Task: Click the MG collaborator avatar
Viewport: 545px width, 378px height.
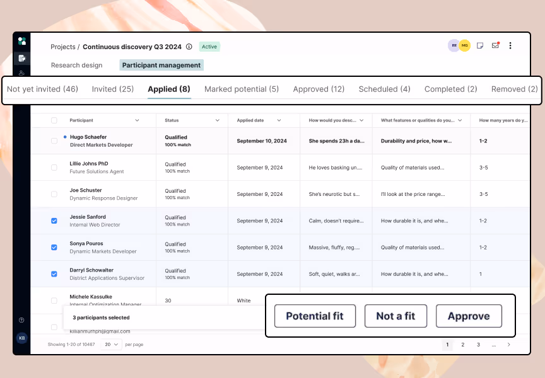Action: 465,45
